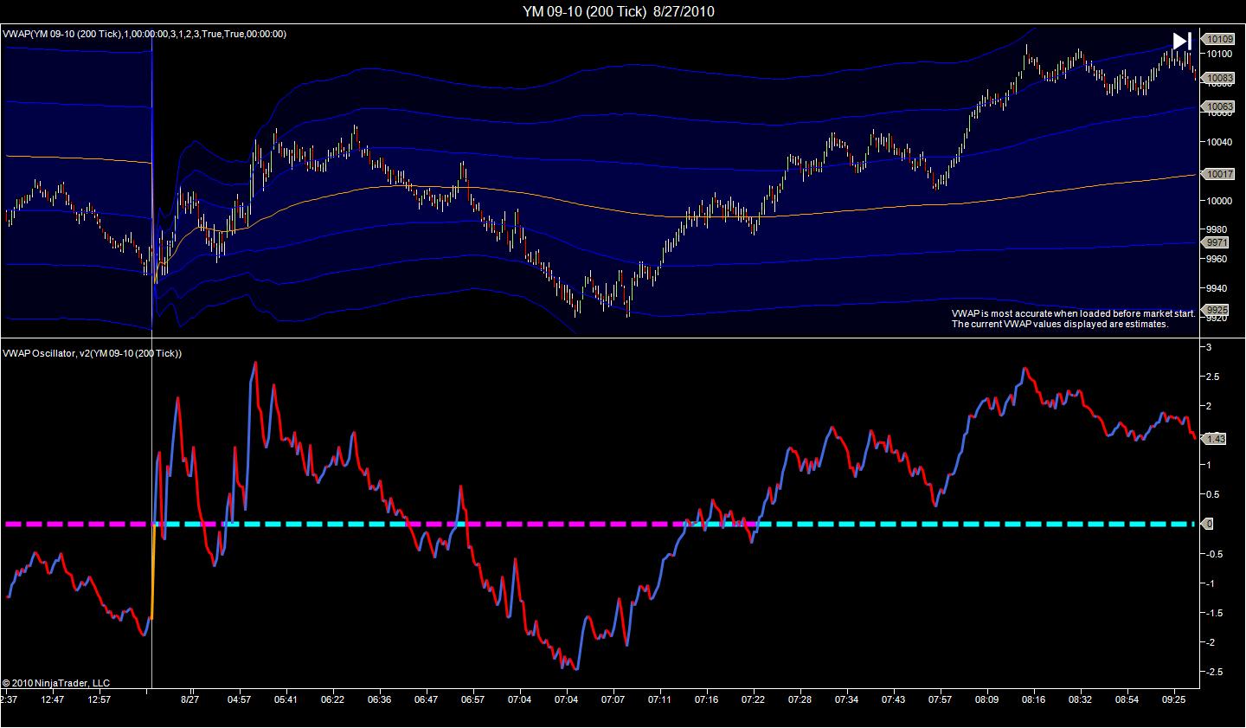Click the 10040 price axis label
1246x728 pixels.
point(1219,142)
